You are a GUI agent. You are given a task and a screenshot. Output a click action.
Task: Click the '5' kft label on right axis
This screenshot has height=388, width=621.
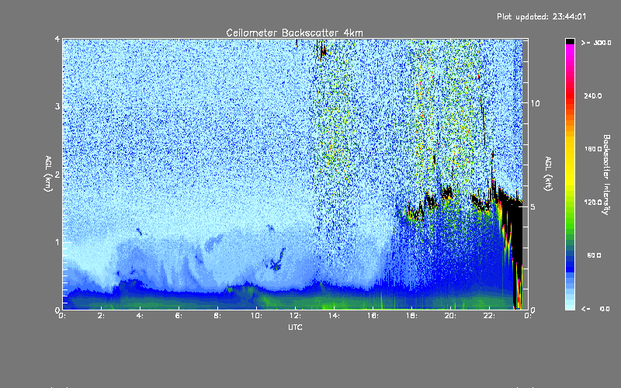533,206
